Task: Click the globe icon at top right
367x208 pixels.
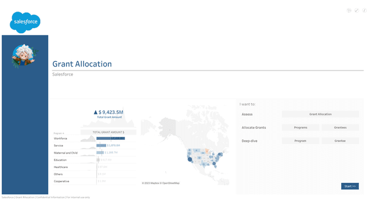Action: click(x=349, y=10)
